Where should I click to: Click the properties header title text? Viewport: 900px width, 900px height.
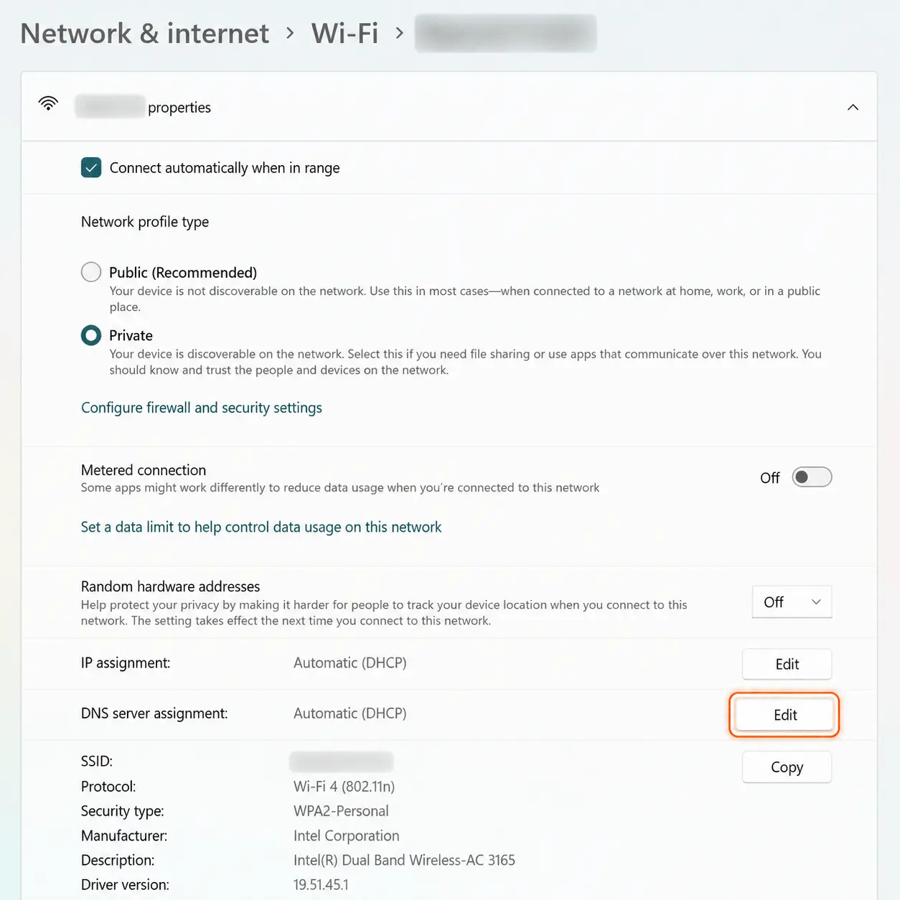(143, 107)
